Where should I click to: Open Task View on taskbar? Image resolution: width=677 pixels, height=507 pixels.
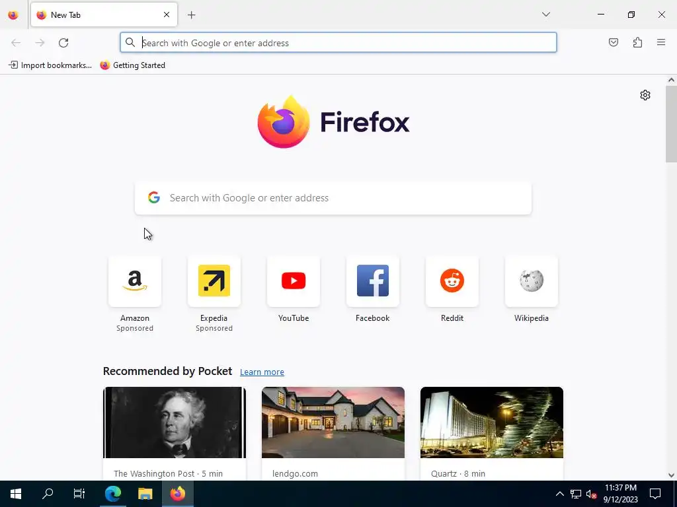click(x=79, y=494)
